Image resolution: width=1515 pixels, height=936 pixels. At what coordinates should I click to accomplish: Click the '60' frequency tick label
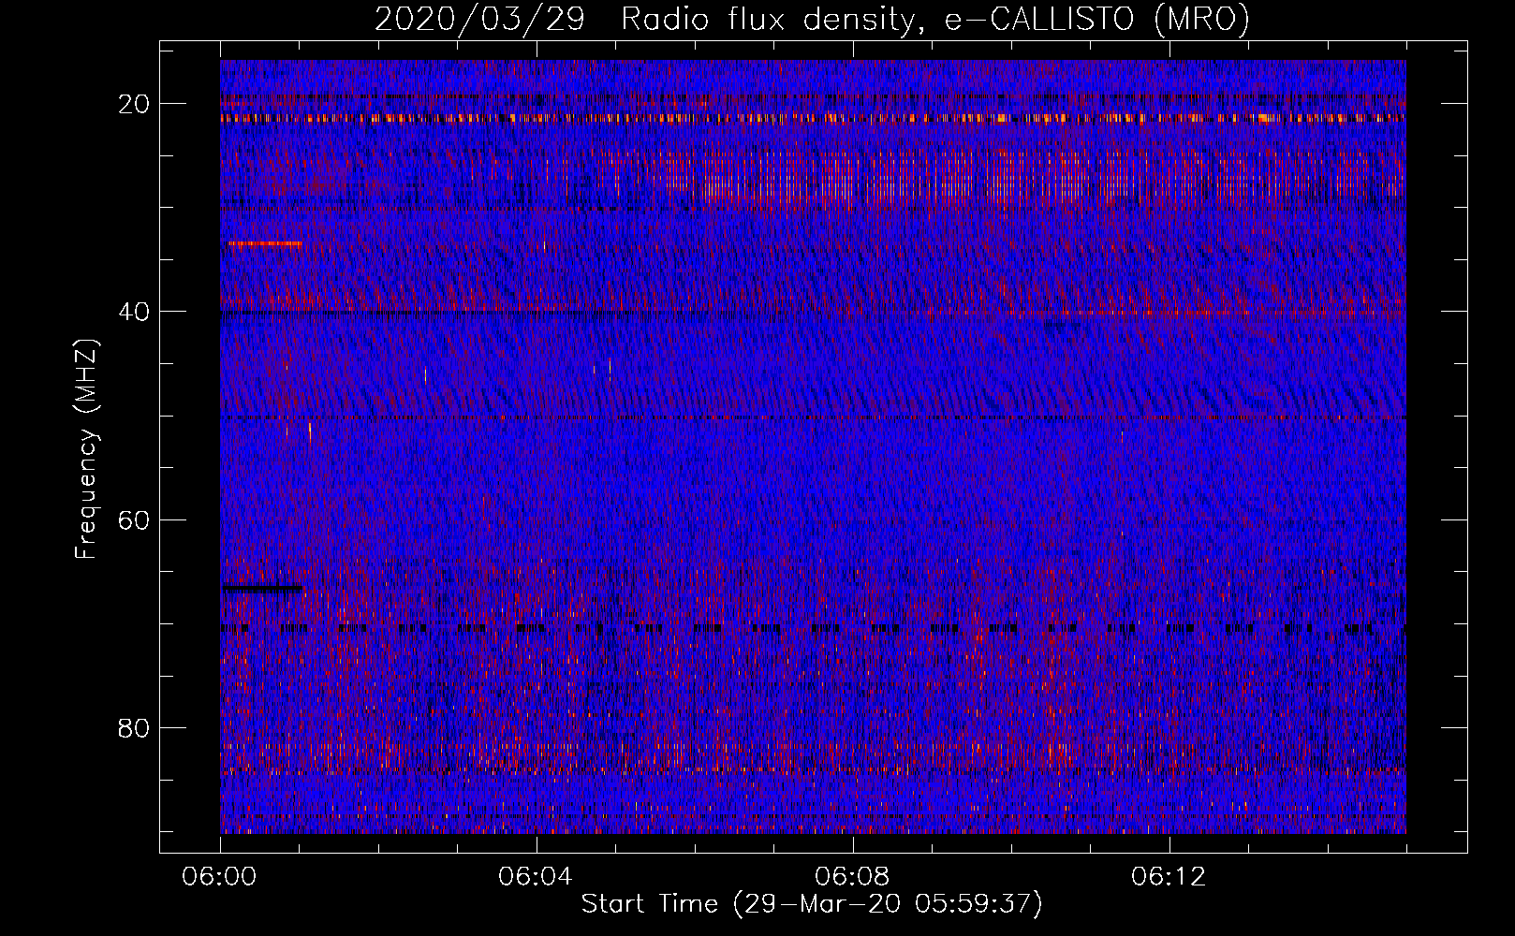pos(135,519)
